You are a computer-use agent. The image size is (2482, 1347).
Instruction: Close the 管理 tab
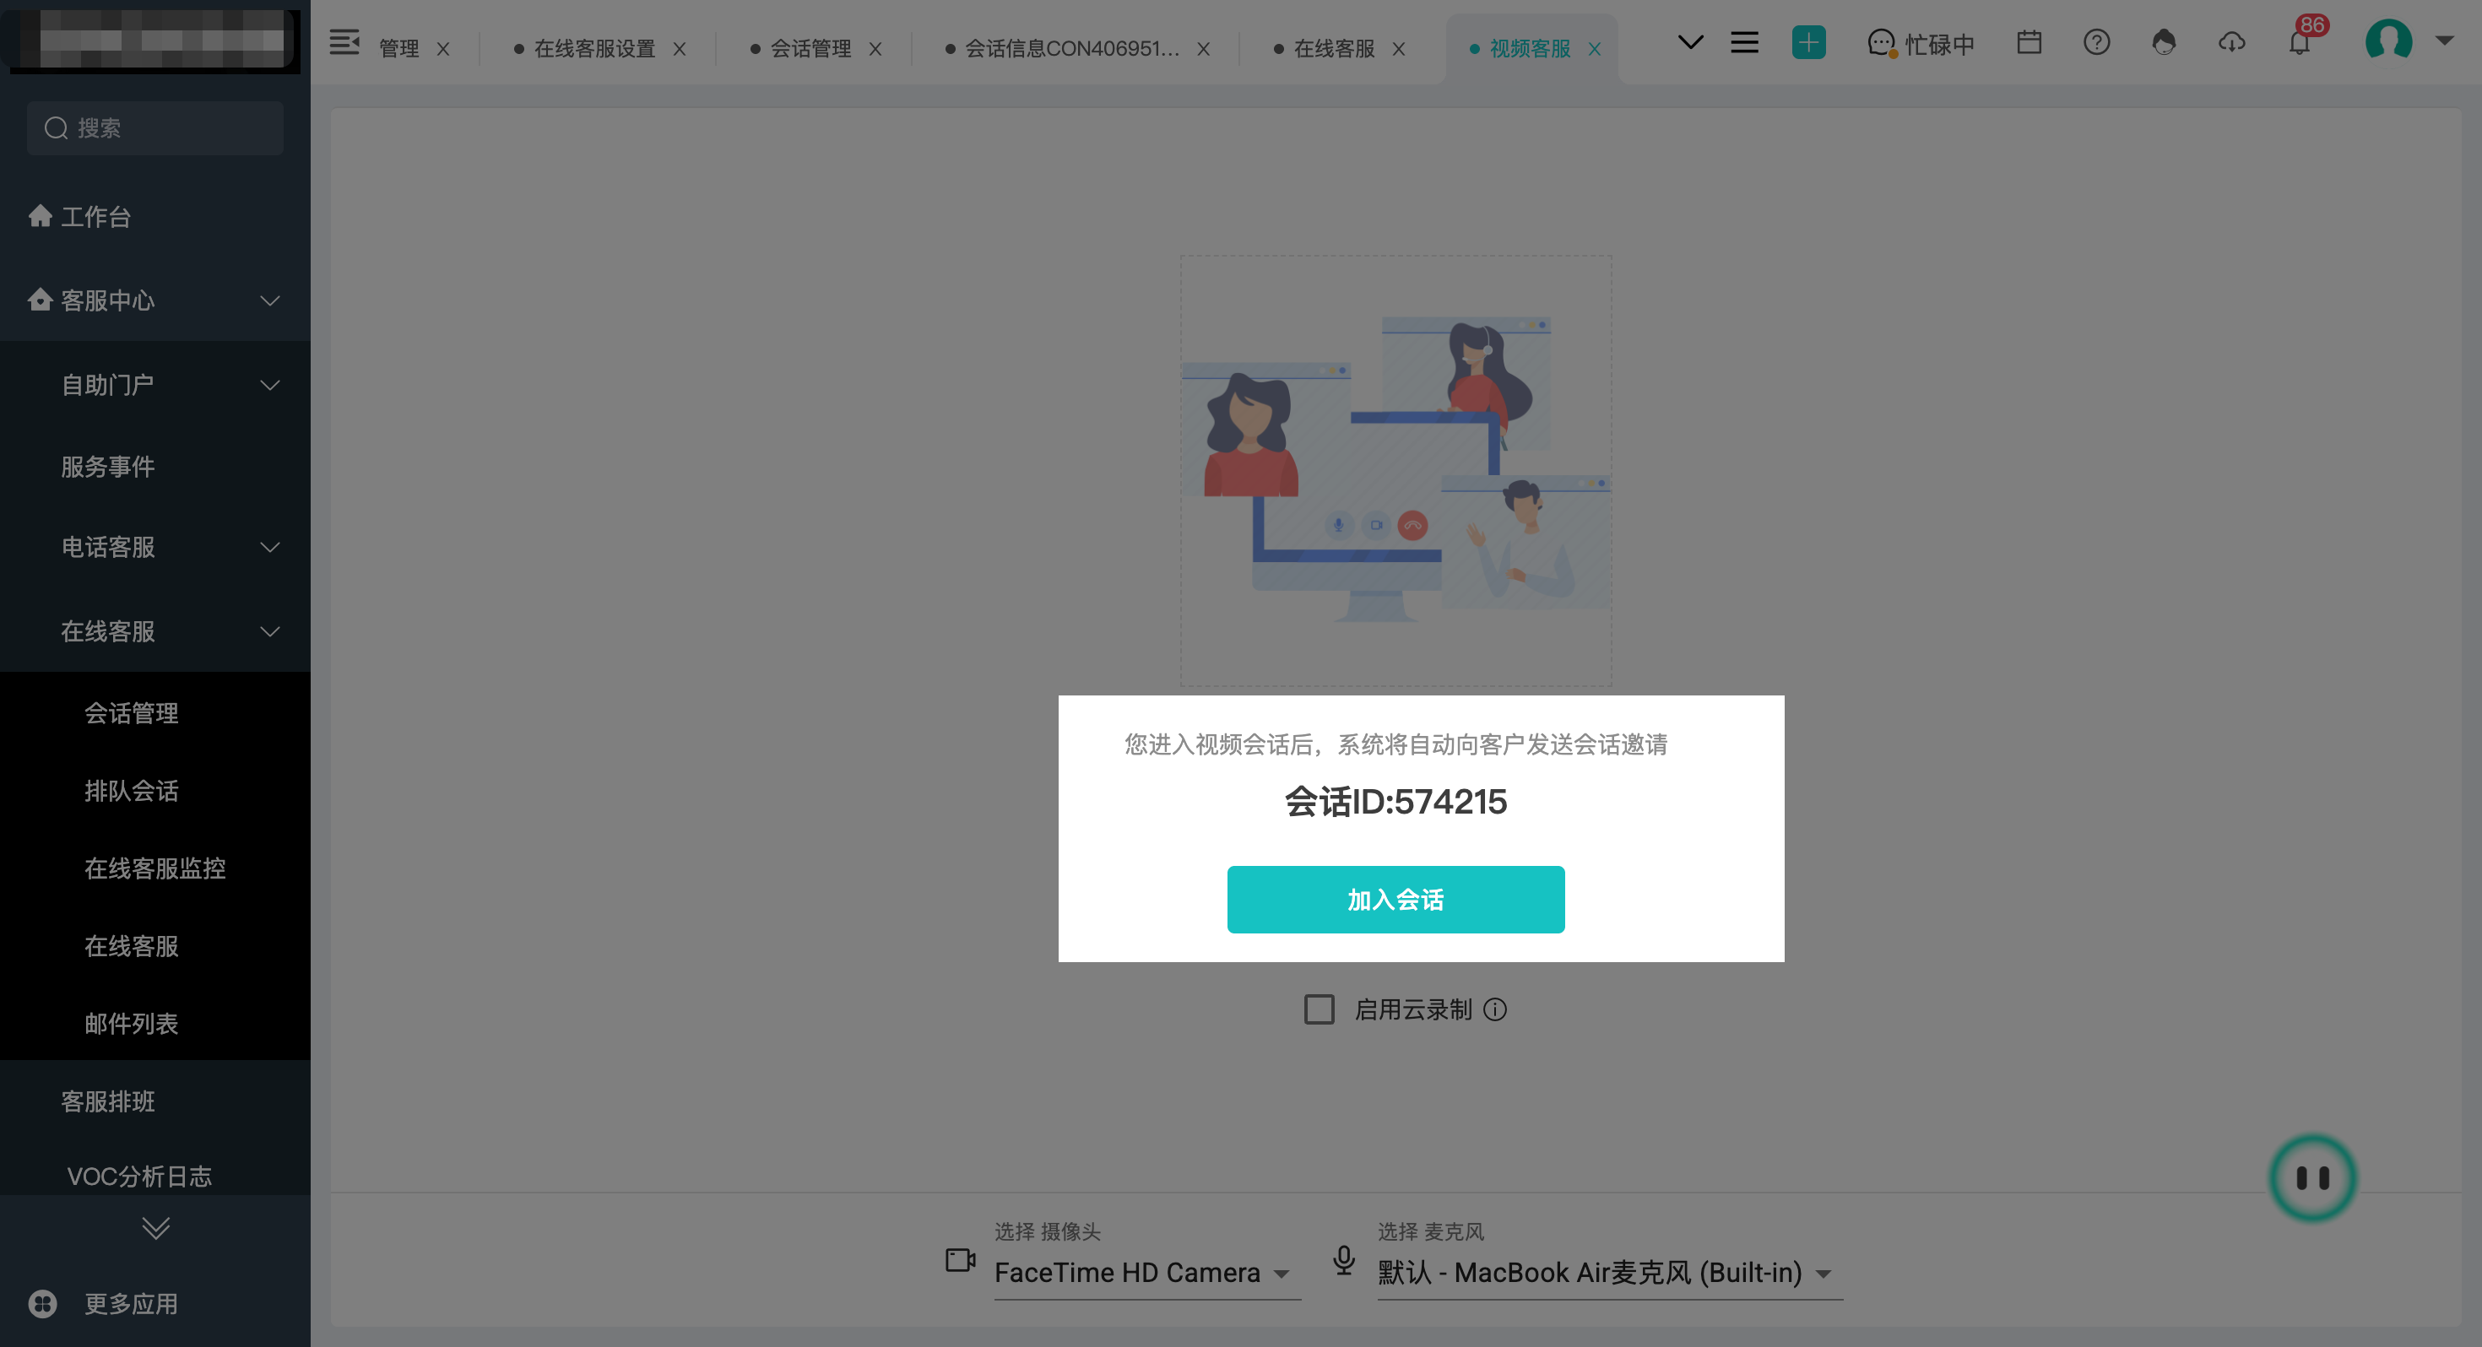[x=443, y=48]
